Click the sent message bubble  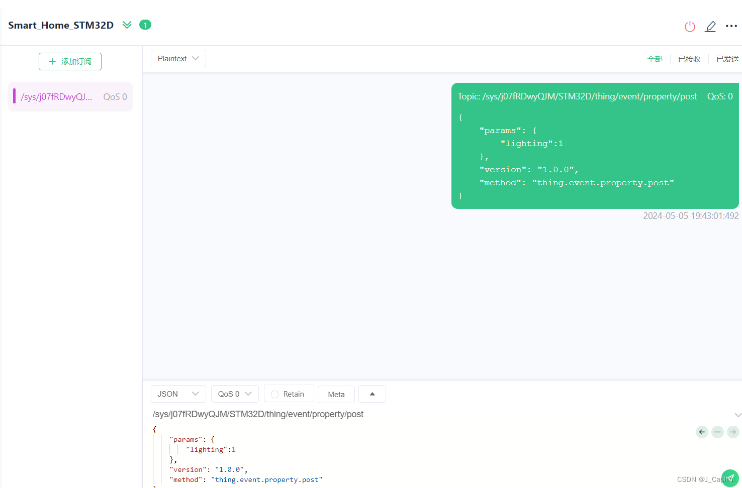[595, 146]
